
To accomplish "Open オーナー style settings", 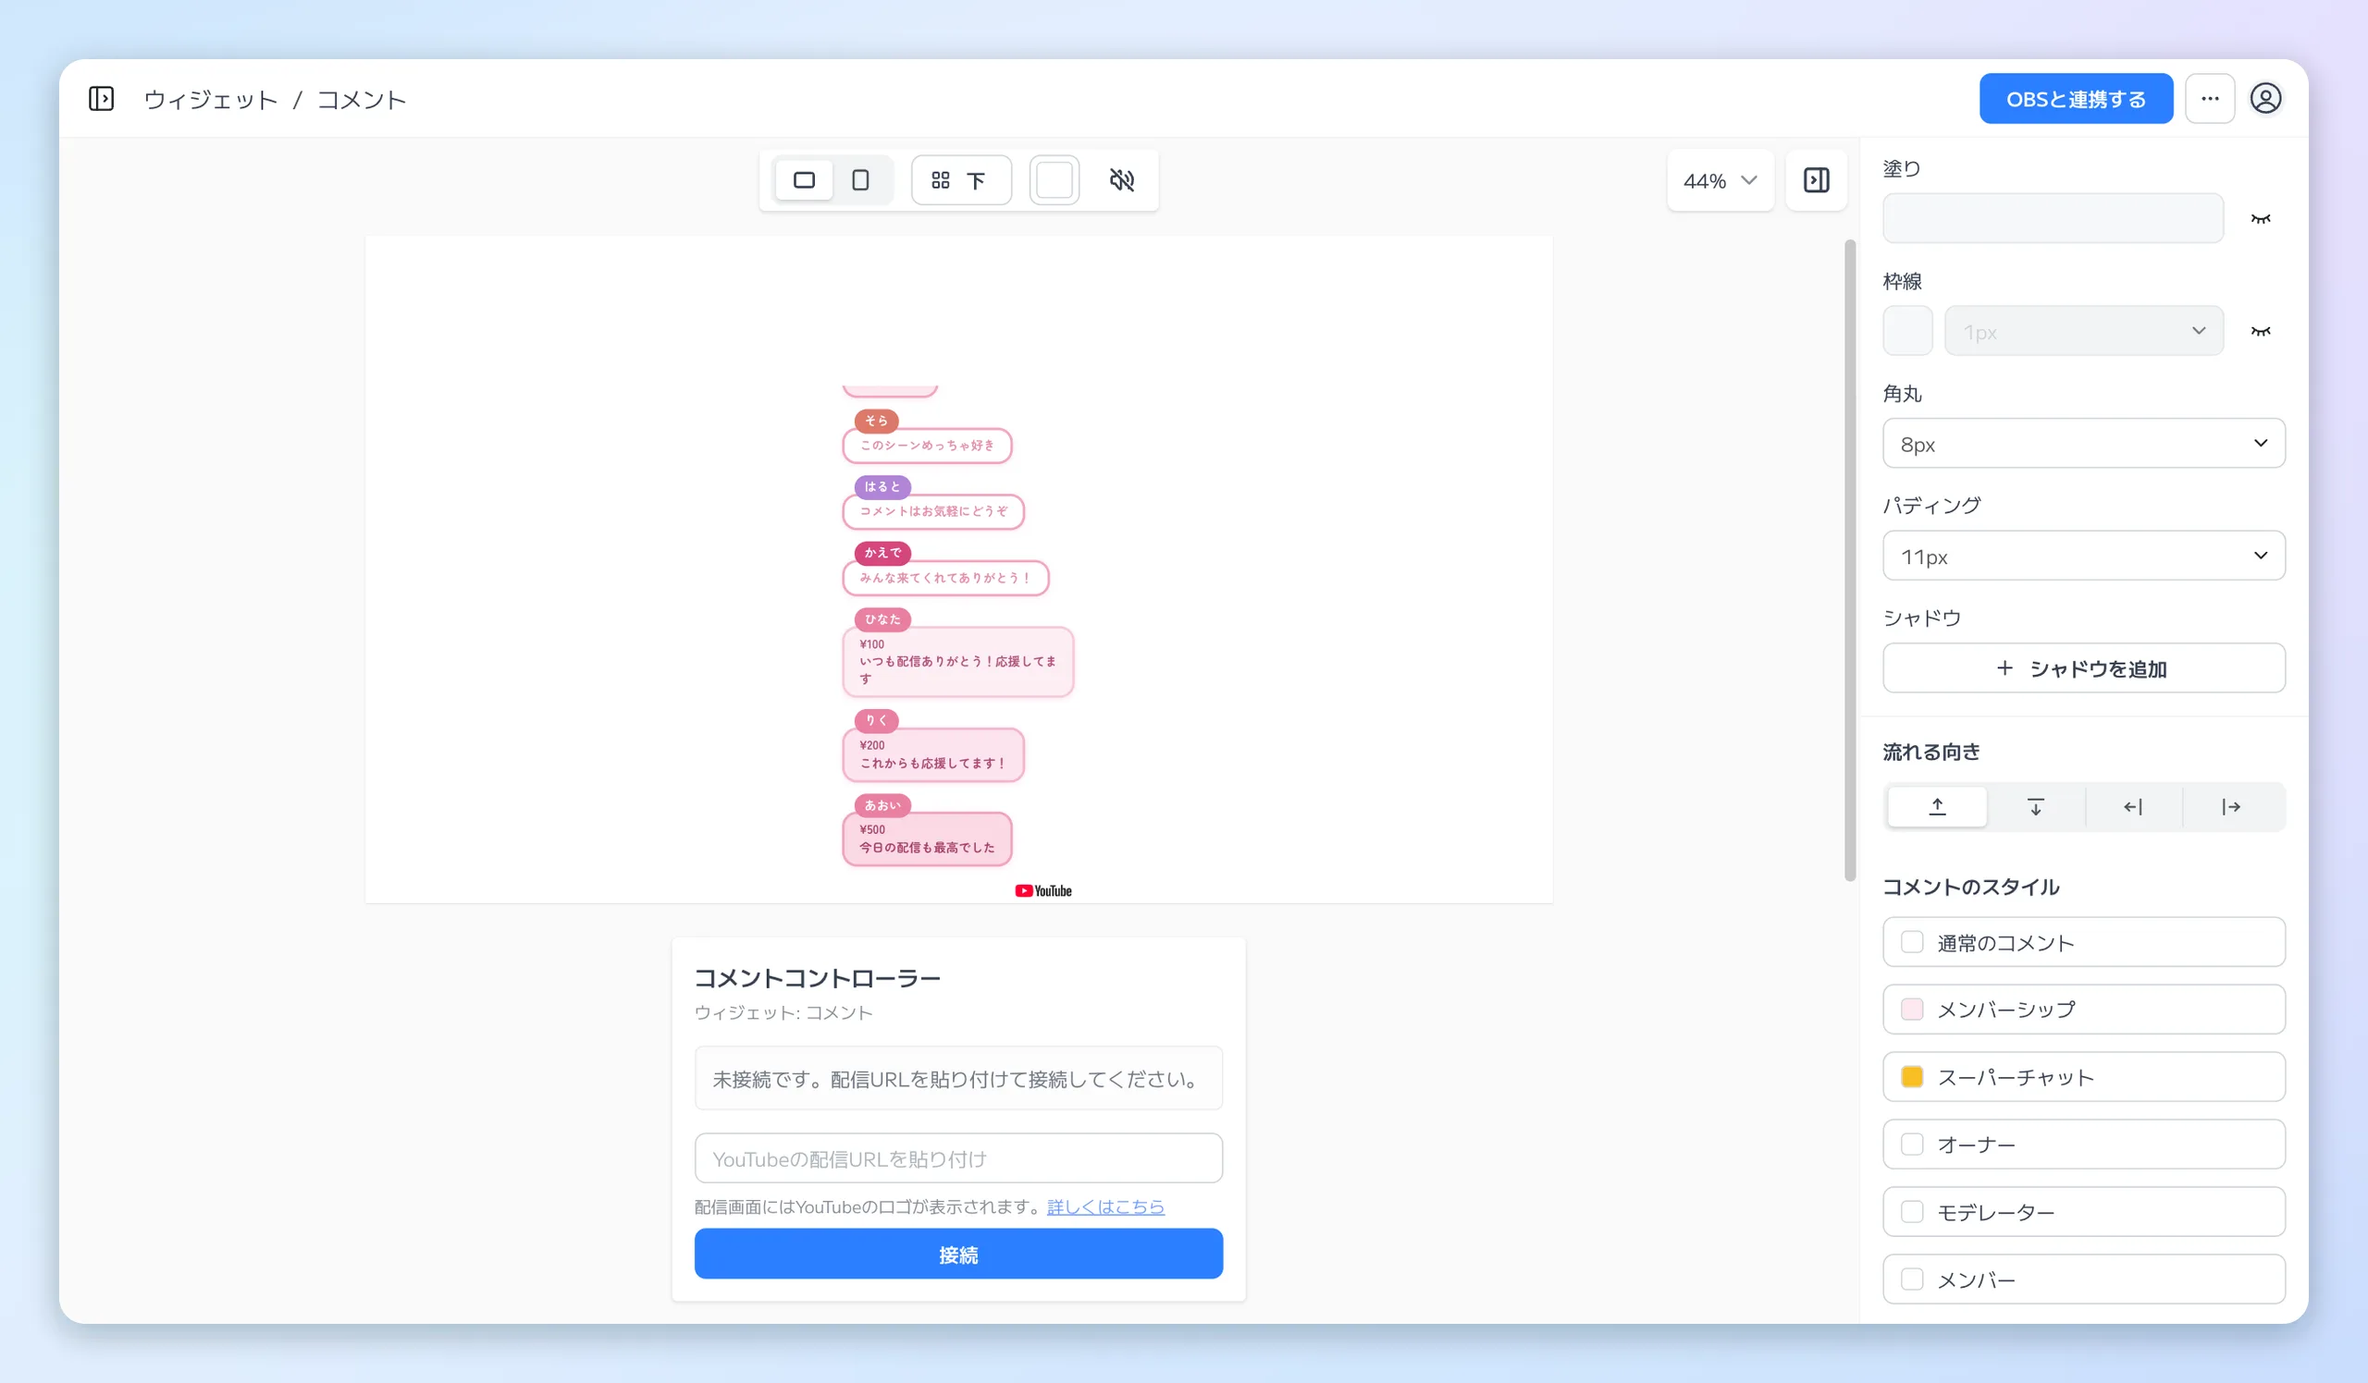I will 2084,1145.
